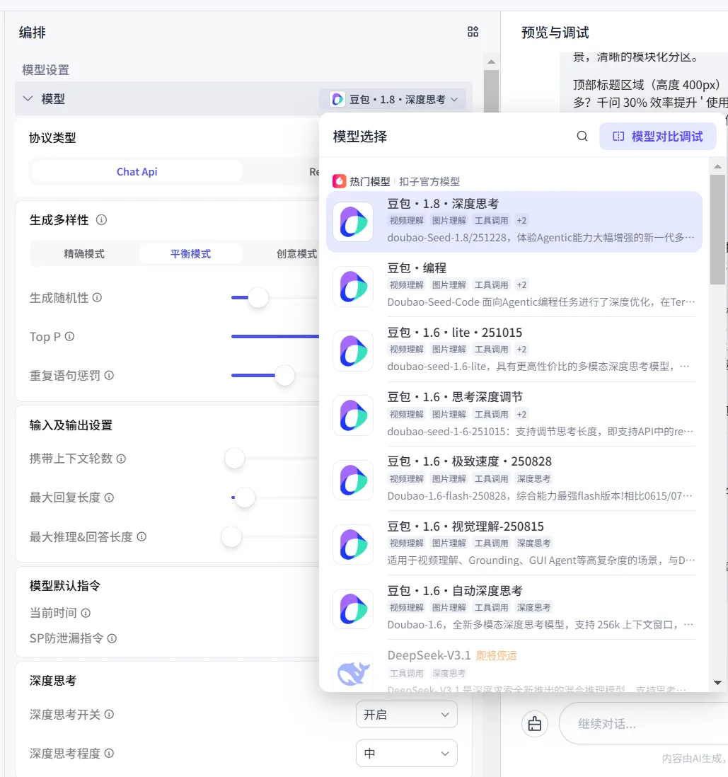Choose the 豆包·1.8·深度思考 model entry
728x777 pixels.
514,222
